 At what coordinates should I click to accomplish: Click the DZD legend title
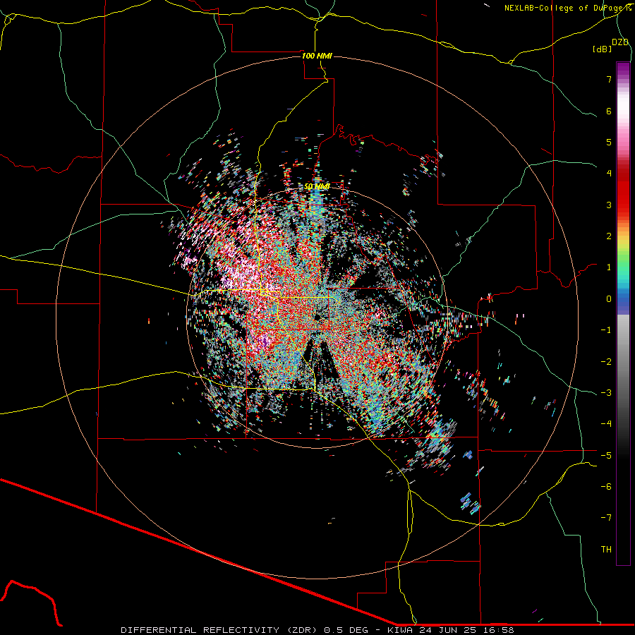[x=620, y=42]
